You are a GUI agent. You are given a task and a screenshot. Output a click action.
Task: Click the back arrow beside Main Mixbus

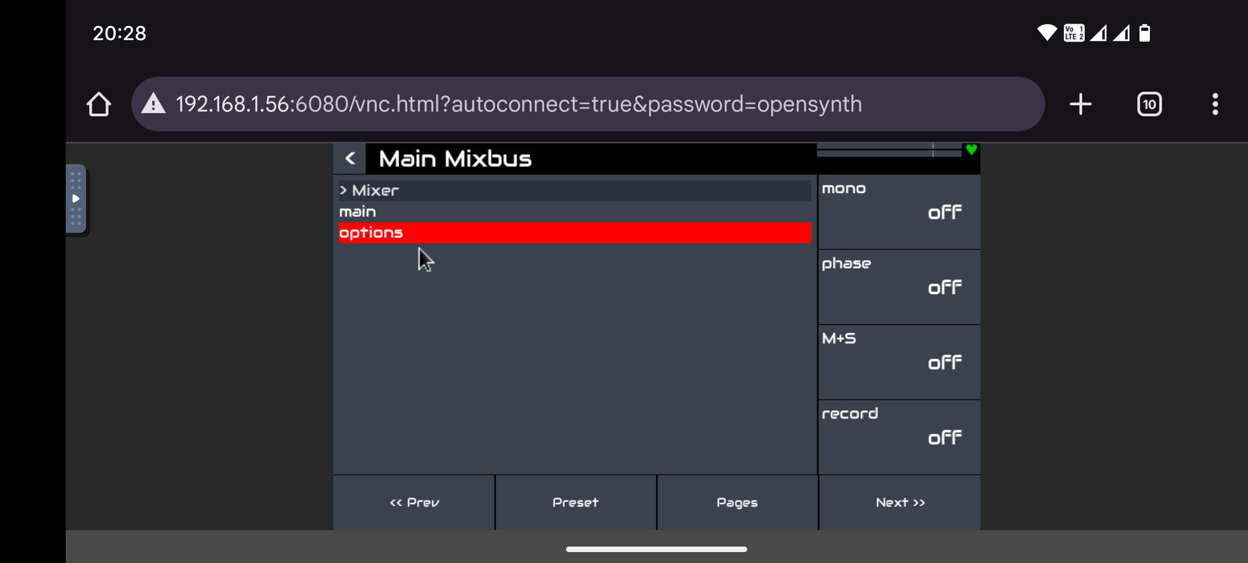(x=350, y=158)
